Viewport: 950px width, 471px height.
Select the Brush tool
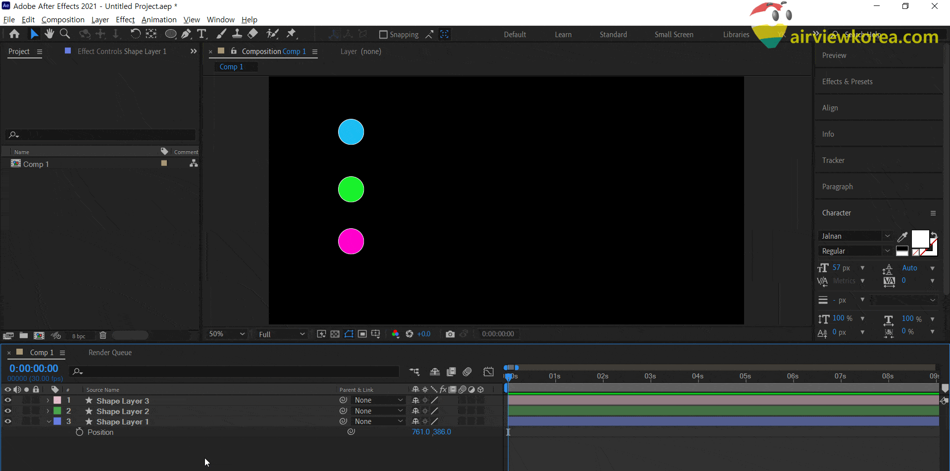tap(221, 34)
